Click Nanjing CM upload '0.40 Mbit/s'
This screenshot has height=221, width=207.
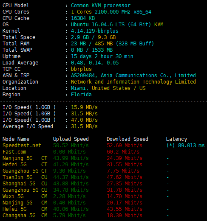69,203
